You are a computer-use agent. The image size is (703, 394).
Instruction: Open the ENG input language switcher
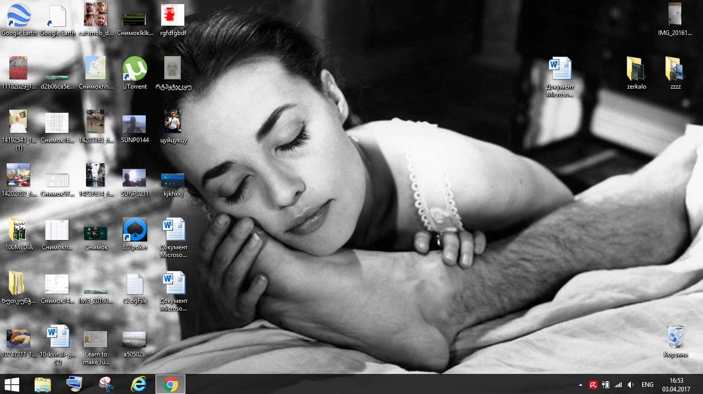[x=647, y=385]
